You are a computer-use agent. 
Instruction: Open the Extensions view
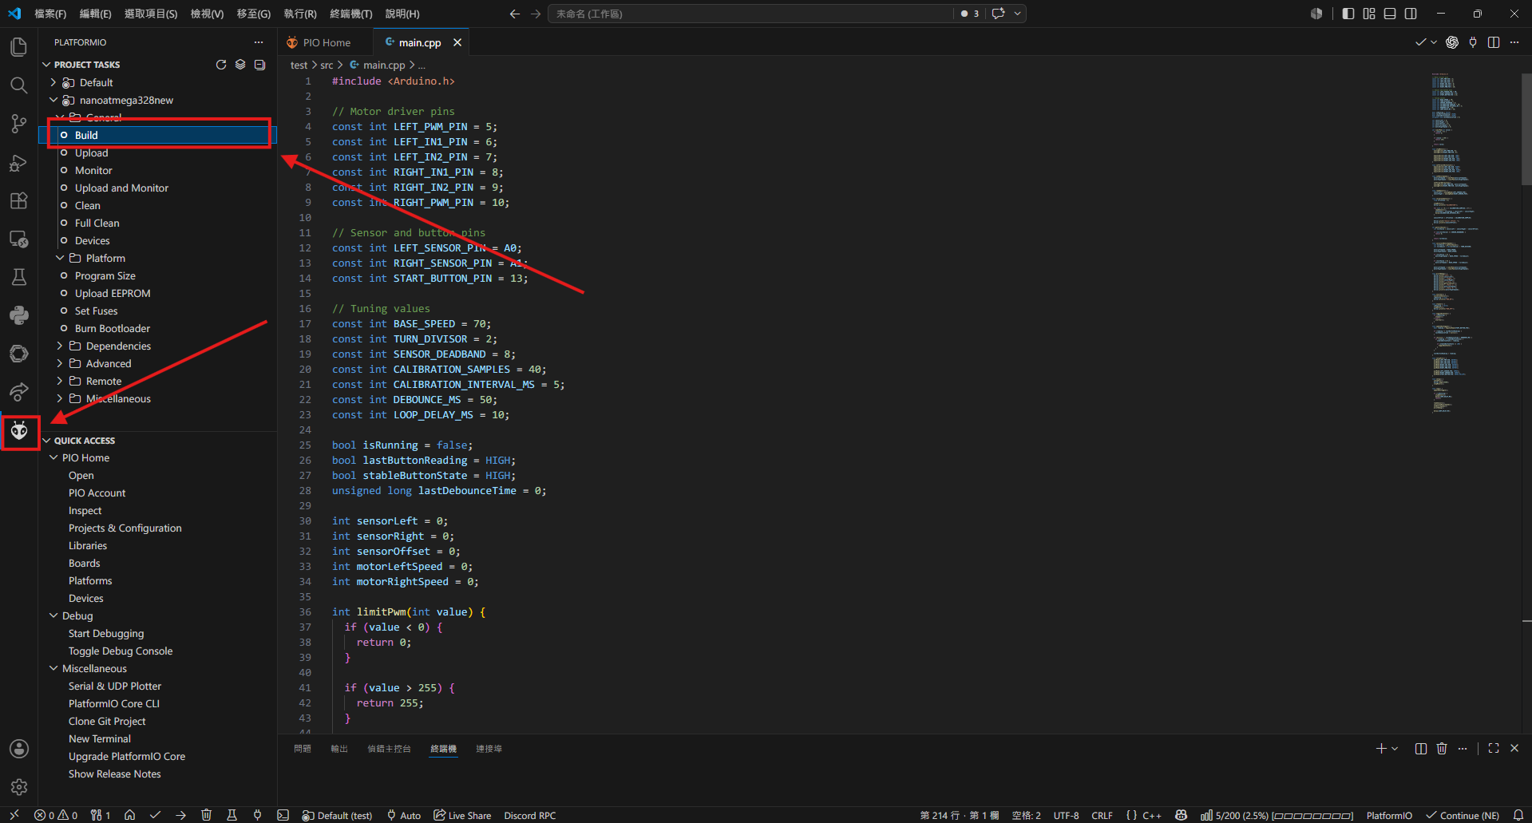tap(19, 200)
